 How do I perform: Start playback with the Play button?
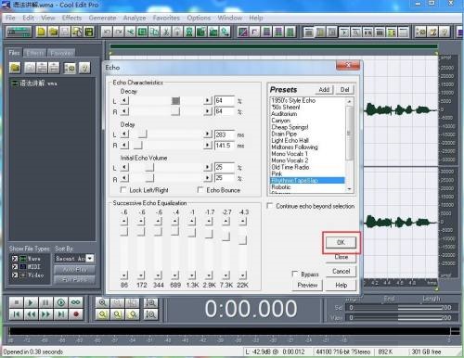[x=31, y=302]
